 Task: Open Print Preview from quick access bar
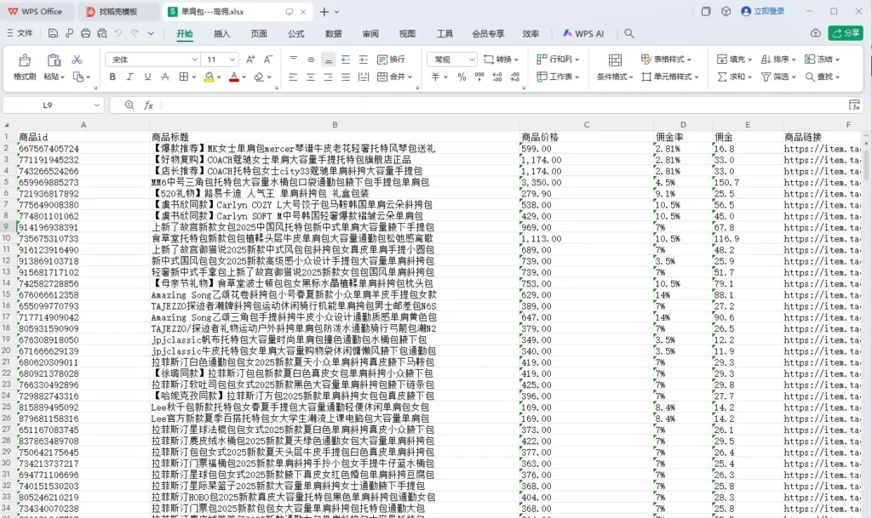point(102,33)
